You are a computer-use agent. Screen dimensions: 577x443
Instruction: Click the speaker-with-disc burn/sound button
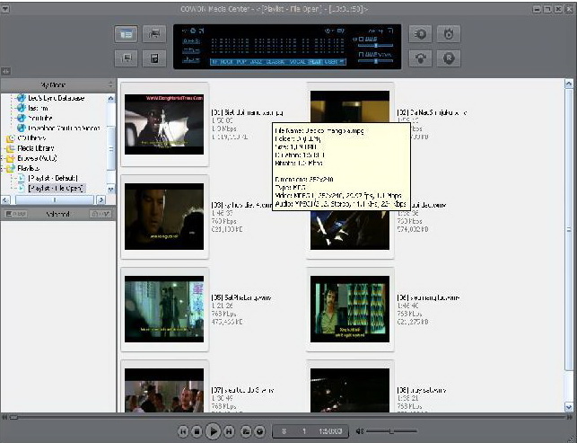pyautogui.click(x=421, y=34)
